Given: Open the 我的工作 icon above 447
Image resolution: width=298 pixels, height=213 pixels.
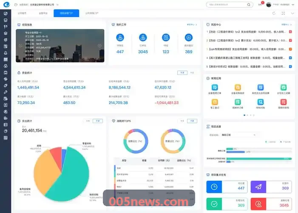Looking at the screenshot, I should tap(120, 37).
